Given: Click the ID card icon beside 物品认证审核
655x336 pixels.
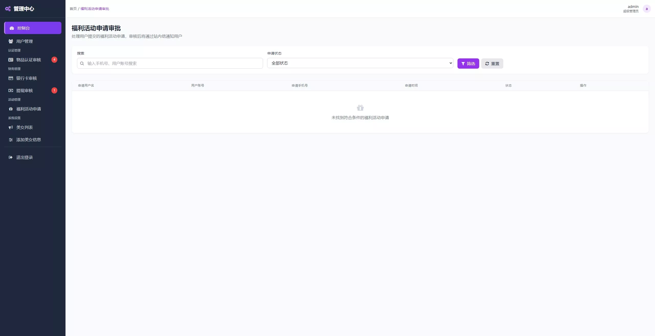Looking at the screenshot, I should tap(11, 60).
